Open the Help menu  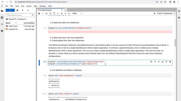point(50,6)
